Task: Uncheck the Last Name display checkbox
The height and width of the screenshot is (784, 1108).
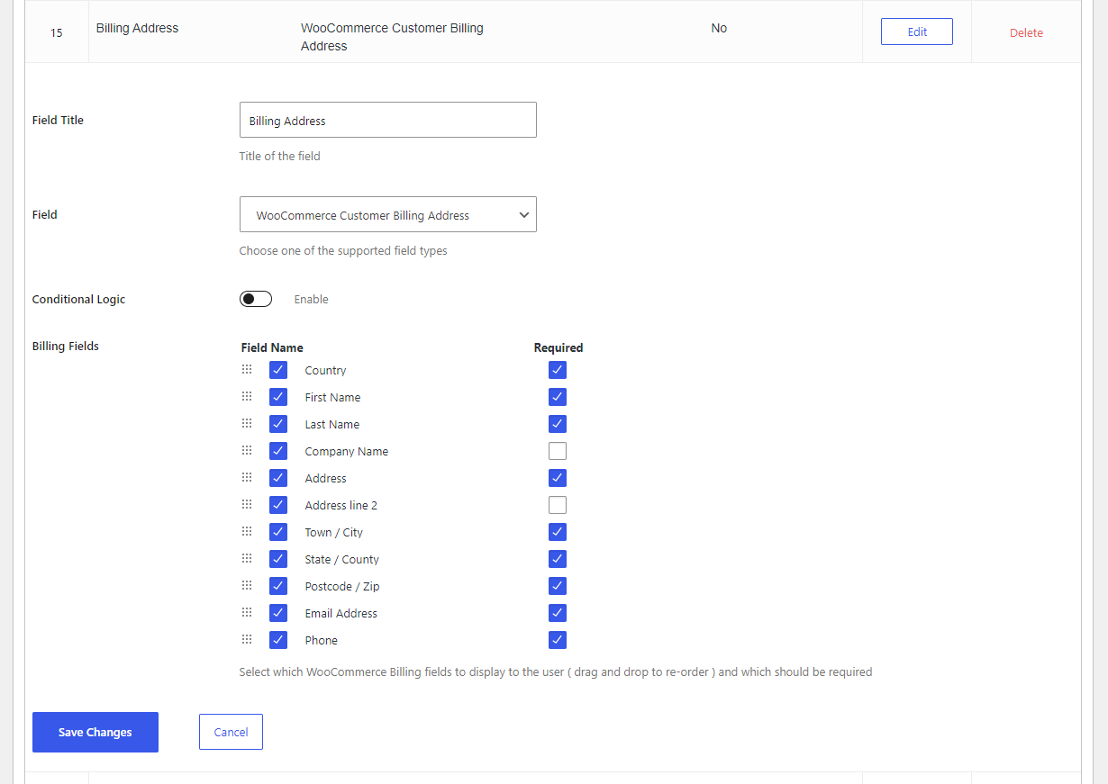Action: [278, 424]
